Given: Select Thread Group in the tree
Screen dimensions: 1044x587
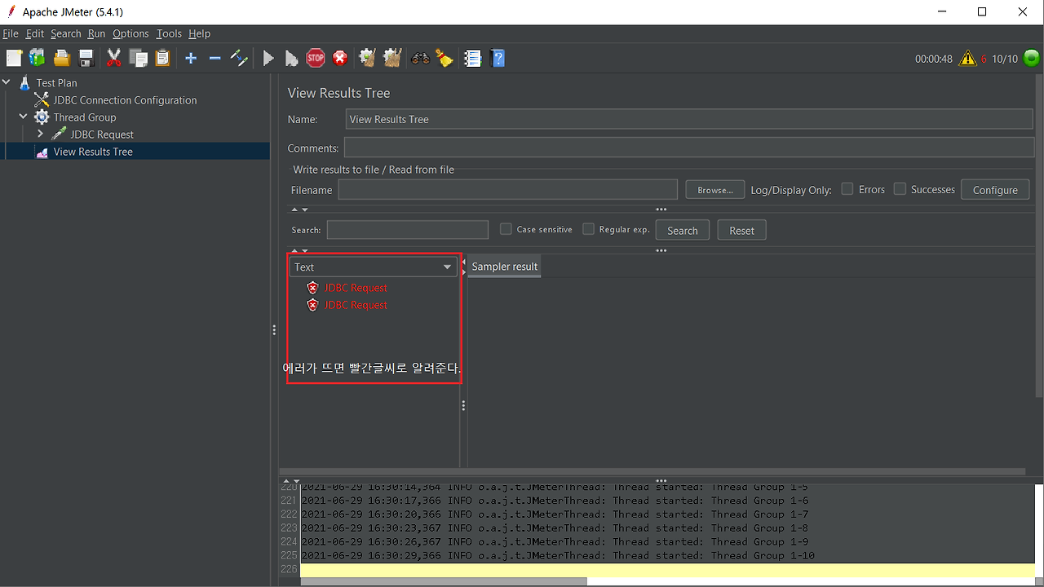Looking at the screenshot, I should click(85, 117).
